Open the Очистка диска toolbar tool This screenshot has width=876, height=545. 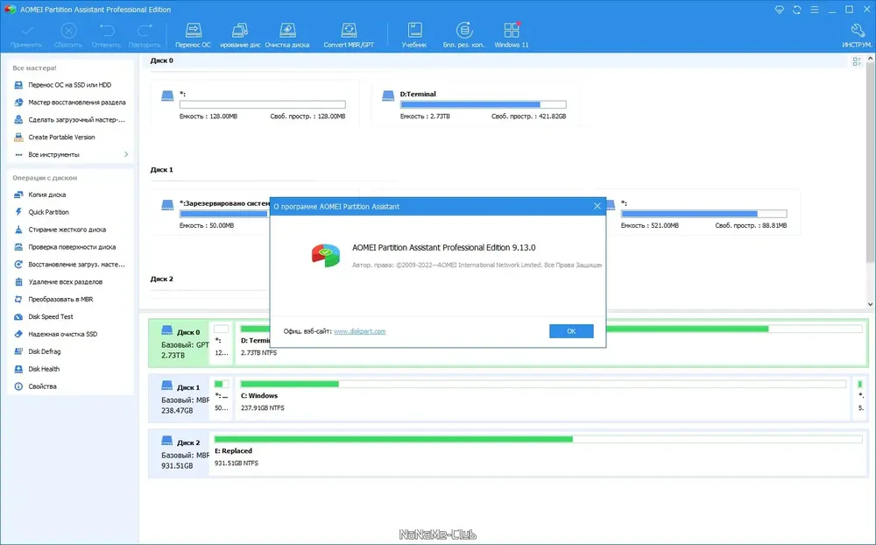click(x=287, y=35)
